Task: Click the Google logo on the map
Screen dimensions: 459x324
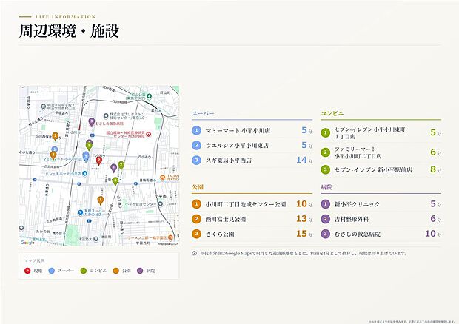Action: (27, 243)
